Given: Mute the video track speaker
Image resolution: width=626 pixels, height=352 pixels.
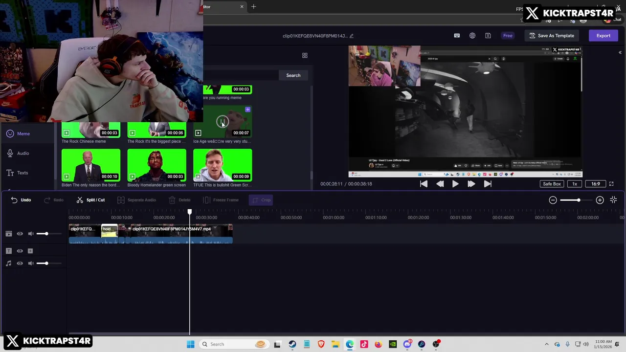Looking at the screenshot, I should (31, 234).
